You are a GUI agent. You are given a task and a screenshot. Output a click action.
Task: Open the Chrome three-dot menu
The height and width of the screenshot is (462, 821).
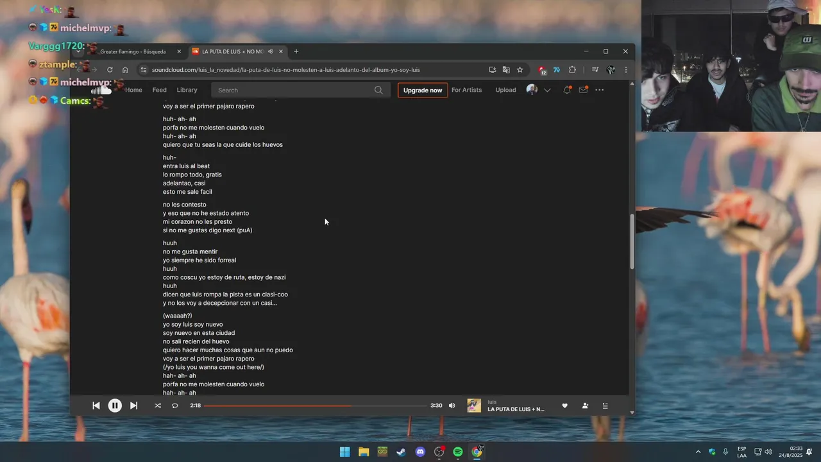(625, 70)
